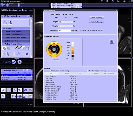Click the Height input field

(x=66, y=22)
